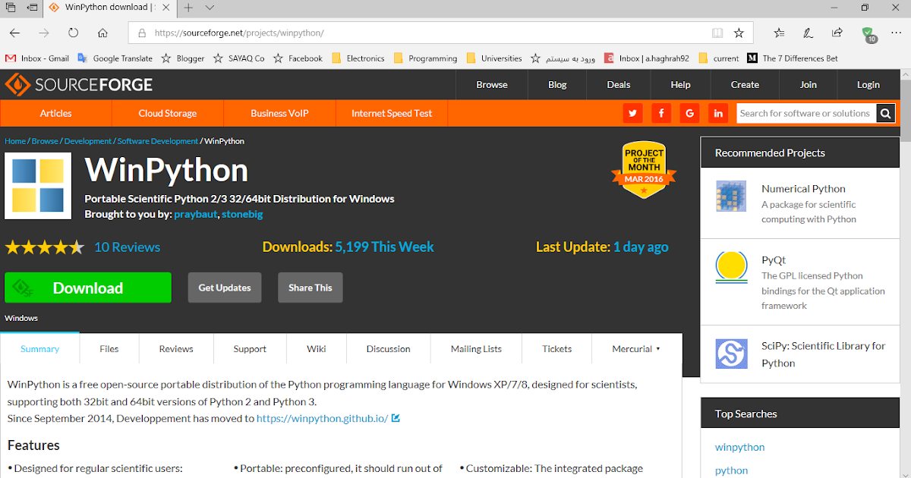This screenshot has width=911, height=478.
Task: Open the Deals menu item
Action: 619,84
